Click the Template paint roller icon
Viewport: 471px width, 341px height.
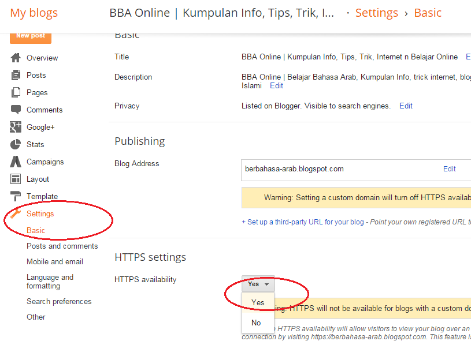pyautogui.click(x=16, y=196)
